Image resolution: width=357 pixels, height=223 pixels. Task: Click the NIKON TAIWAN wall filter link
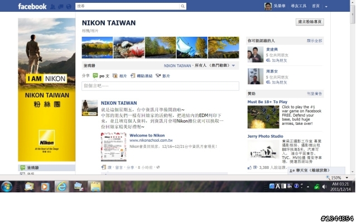tap(177, 66)
